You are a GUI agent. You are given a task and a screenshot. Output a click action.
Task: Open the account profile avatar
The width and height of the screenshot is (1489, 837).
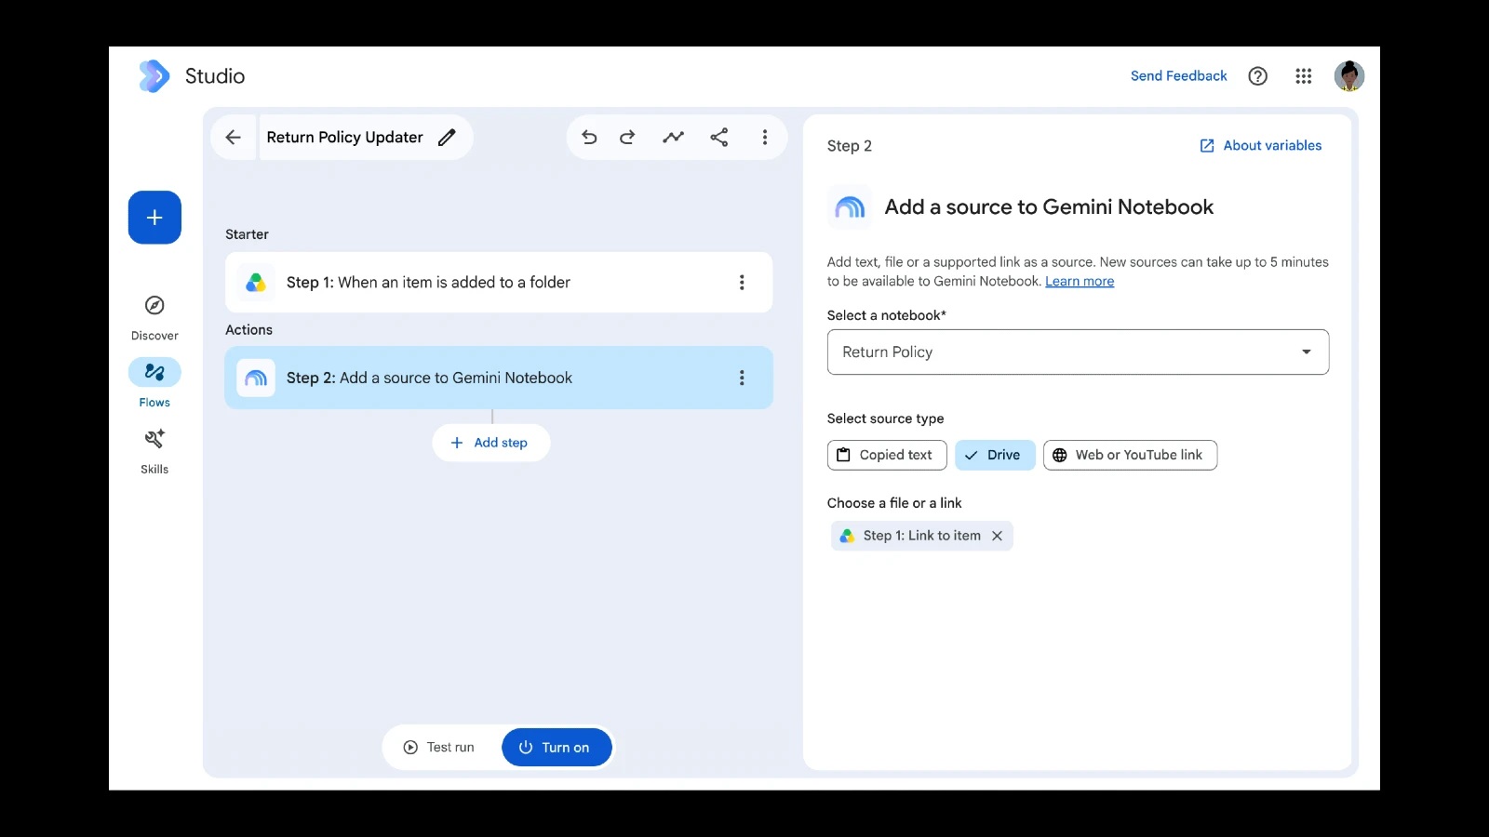(1348, 76)
